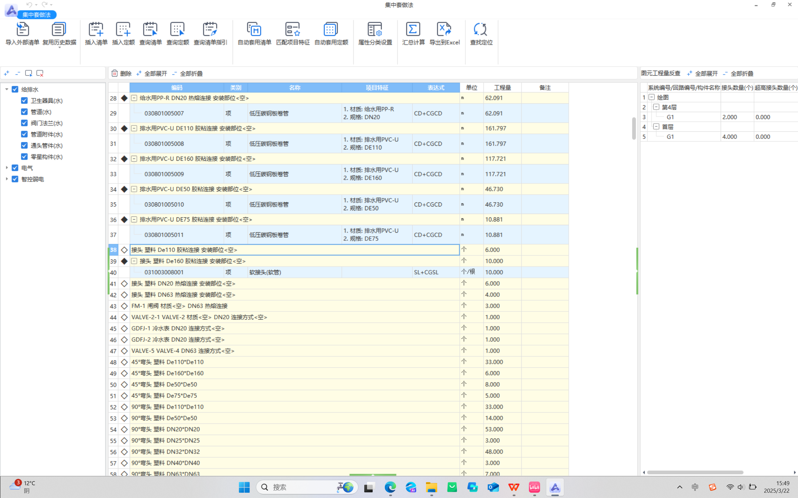
Task: Click the collapse-all icon above the tree
Action: [x=18, y=73]
